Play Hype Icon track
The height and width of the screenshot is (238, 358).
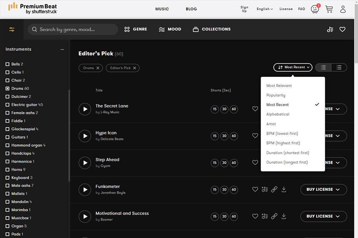(x=85, y=136)
